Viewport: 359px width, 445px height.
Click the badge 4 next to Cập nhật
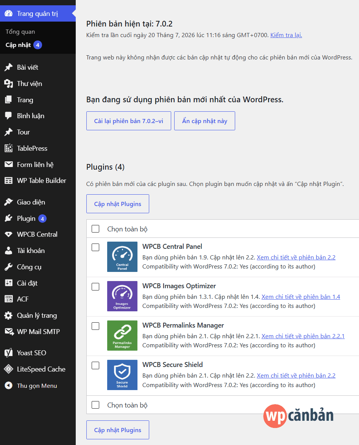[37, 45]
